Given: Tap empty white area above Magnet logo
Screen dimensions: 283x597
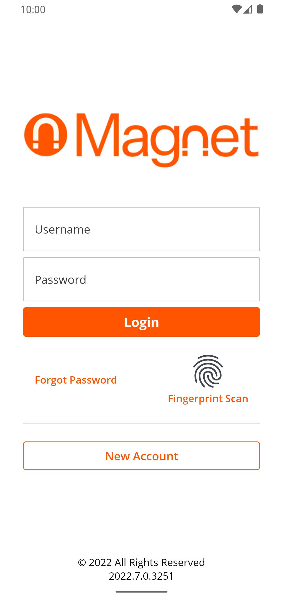Looking at the screenshot, I should [x=141, y=63].
